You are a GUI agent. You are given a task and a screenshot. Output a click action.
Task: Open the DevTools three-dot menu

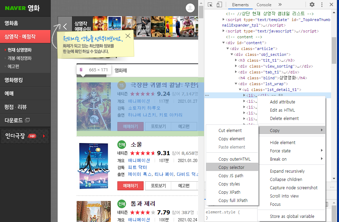pos(322,4)
